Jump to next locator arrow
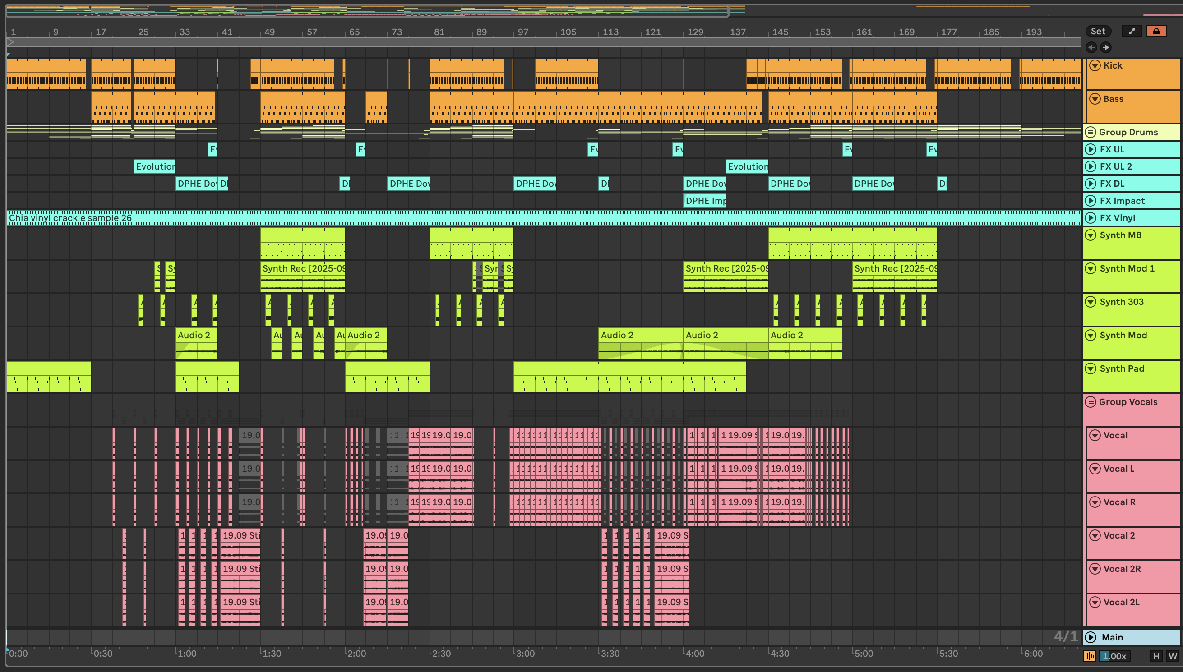 coord(1106,47)
